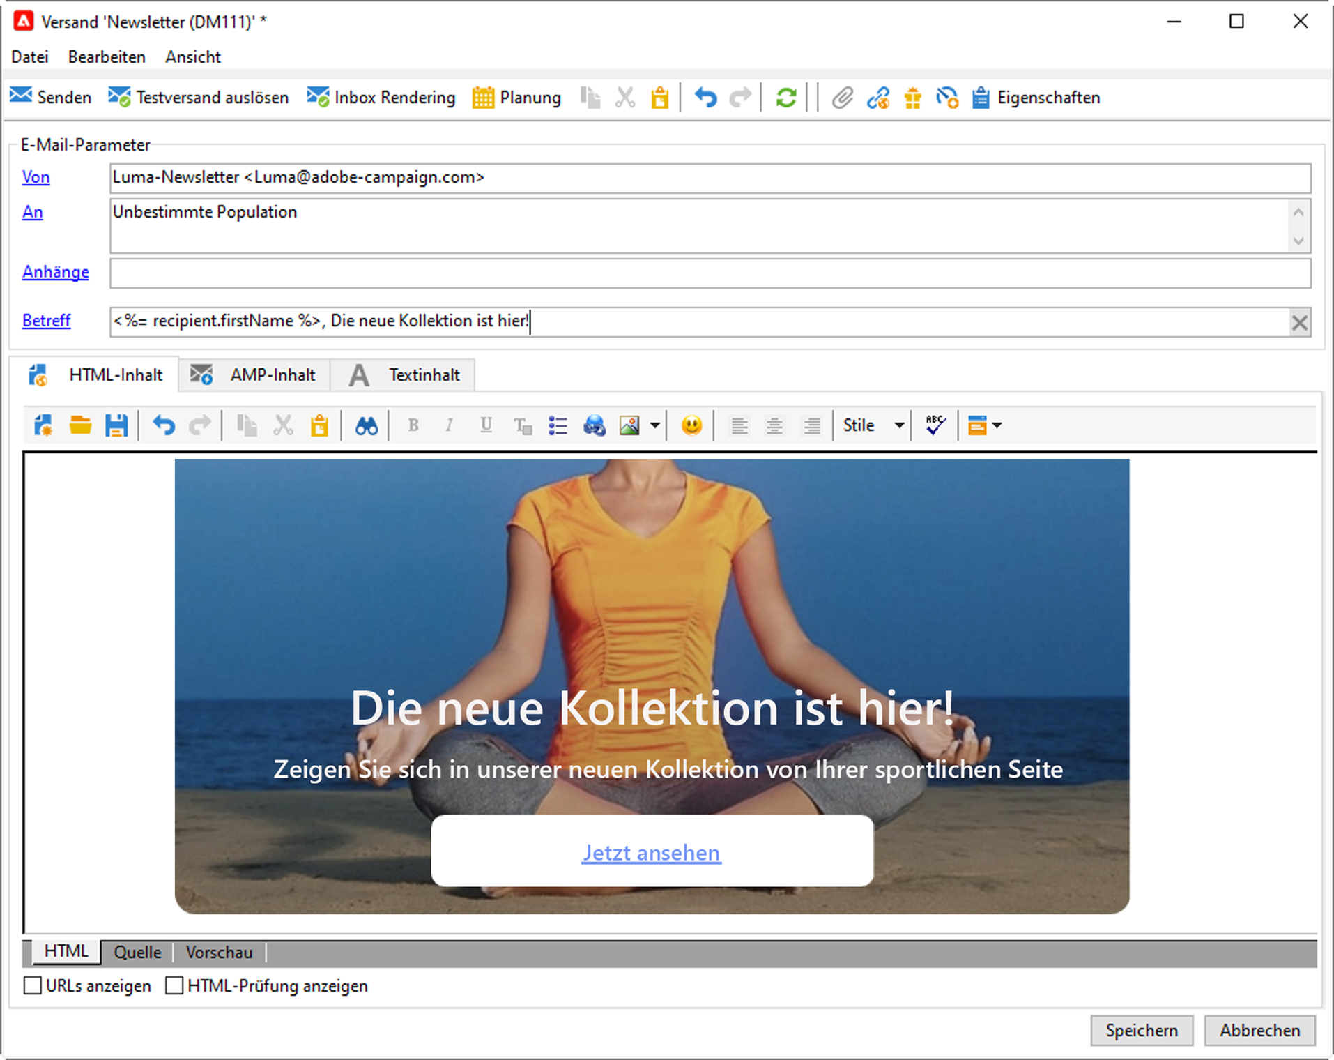
Task: Click the green refresh icon
Action: pyautogui.click(x=786, y=98)
